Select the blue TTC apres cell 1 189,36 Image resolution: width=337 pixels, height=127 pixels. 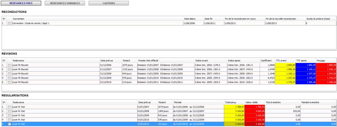coord(305,82)
